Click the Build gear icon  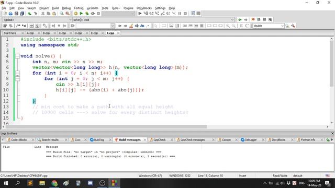point(75,14)
